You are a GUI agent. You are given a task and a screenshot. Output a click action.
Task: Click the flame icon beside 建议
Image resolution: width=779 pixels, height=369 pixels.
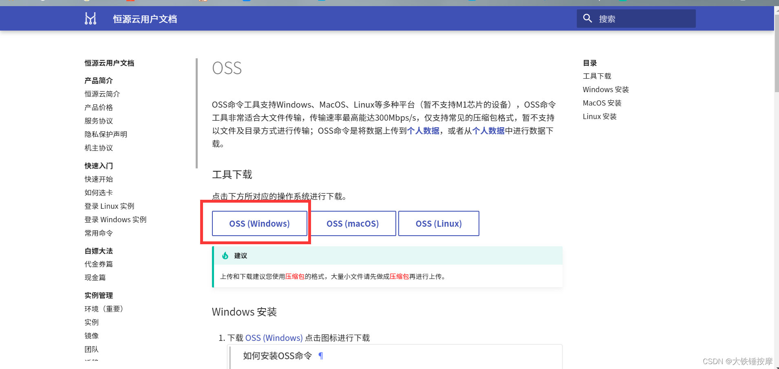pyautogui.click(x=225, y=256)
